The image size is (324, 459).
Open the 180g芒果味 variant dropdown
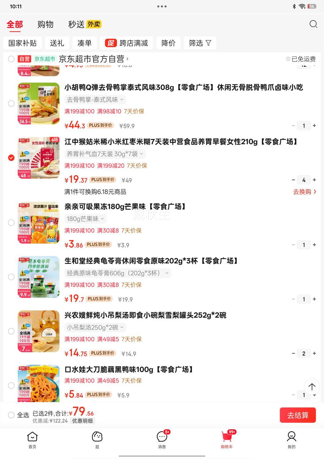point(85,219)
